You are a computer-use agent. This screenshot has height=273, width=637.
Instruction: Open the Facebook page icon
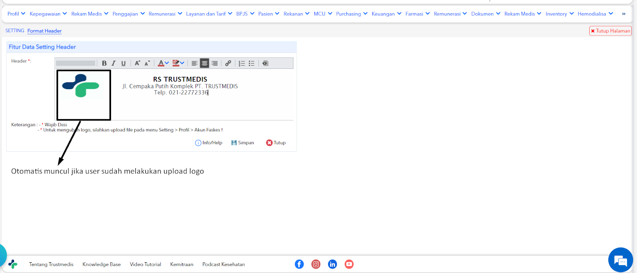pos(299,264)
